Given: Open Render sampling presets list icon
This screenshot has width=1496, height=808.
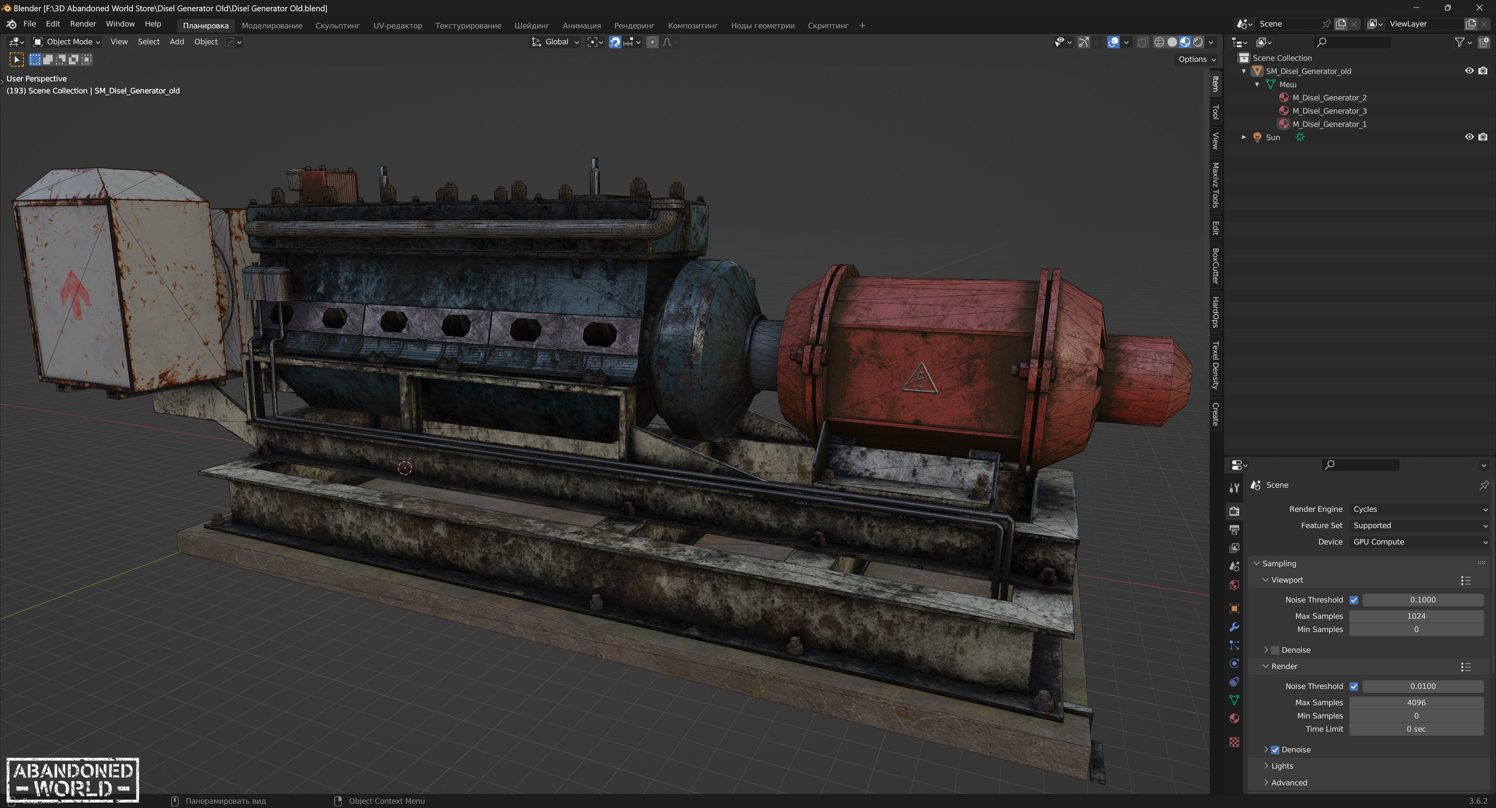Looking at the screenshot, I should point(1465,667).
